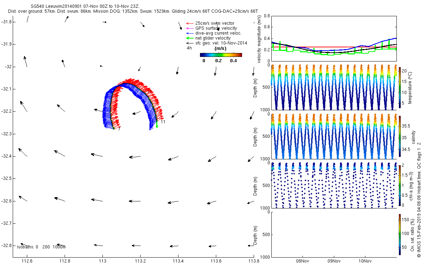Click the glider track start label '7'
The image size is (424, 265).
(x=120, y=129)
